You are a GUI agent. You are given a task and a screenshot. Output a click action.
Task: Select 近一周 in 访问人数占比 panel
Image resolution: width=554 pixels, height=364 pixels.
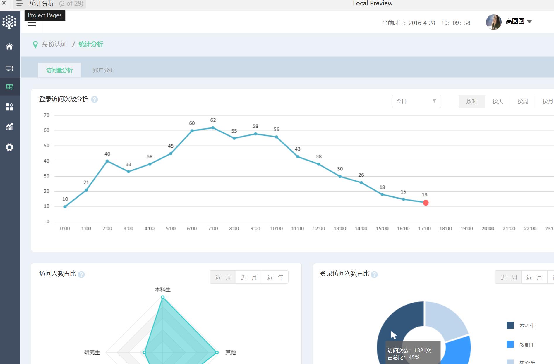223,277
